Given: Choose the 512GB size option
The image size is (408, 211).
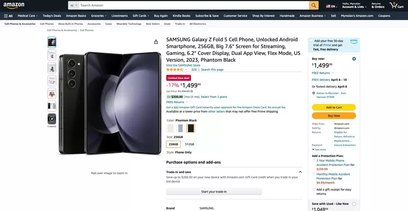Looking at the screenshot, I should pos(190,144).
